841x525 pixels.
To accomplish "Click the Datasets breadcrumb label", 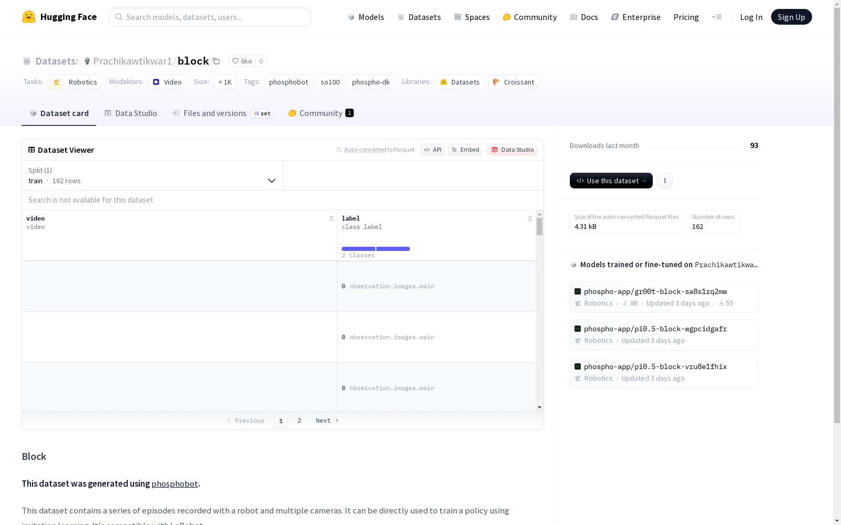I will click(x=56, y=61).
